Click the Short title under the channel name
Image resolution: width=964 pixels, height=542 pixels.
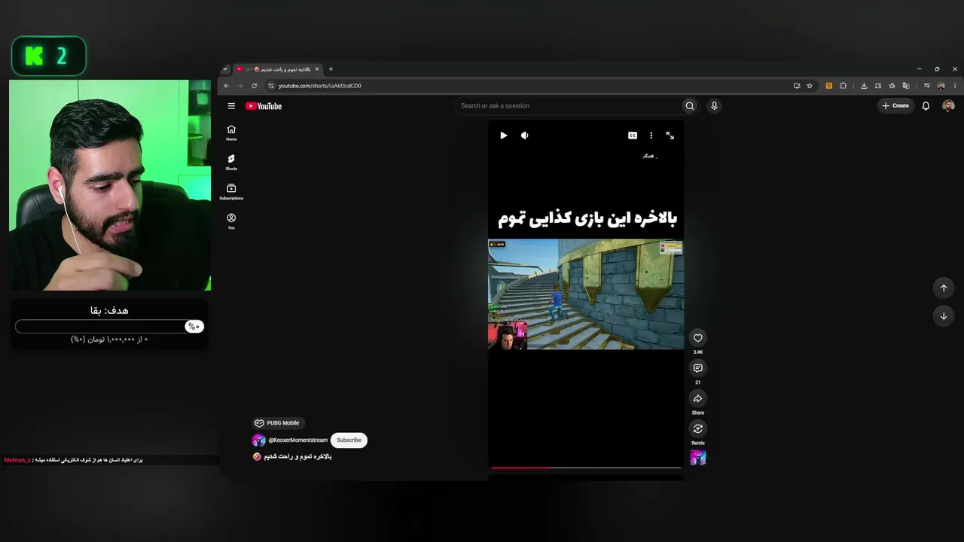click(292, 457)
